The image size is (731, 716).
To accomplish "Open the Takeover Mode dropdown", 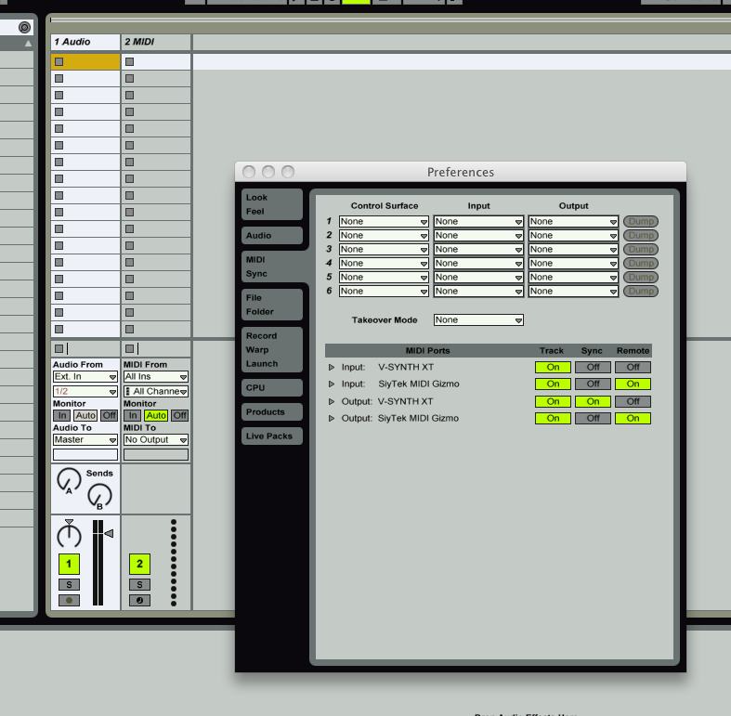I will (478, 319).
